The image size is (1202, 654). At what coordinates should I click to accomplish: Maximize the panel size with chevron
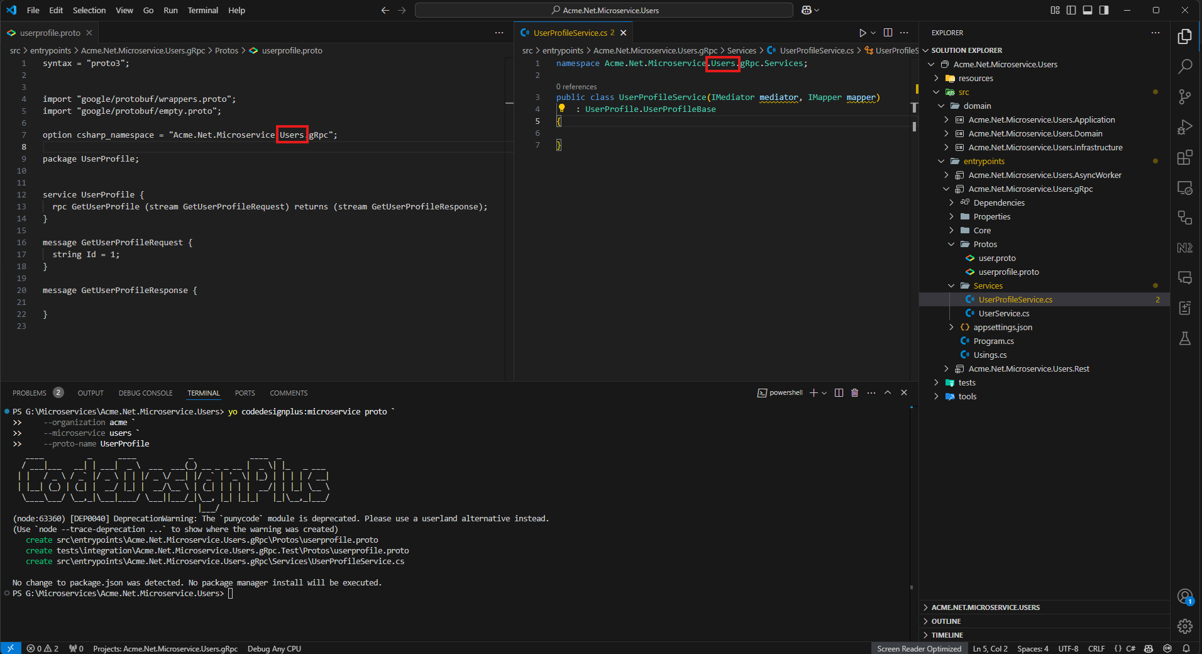(x=888, y=392)
